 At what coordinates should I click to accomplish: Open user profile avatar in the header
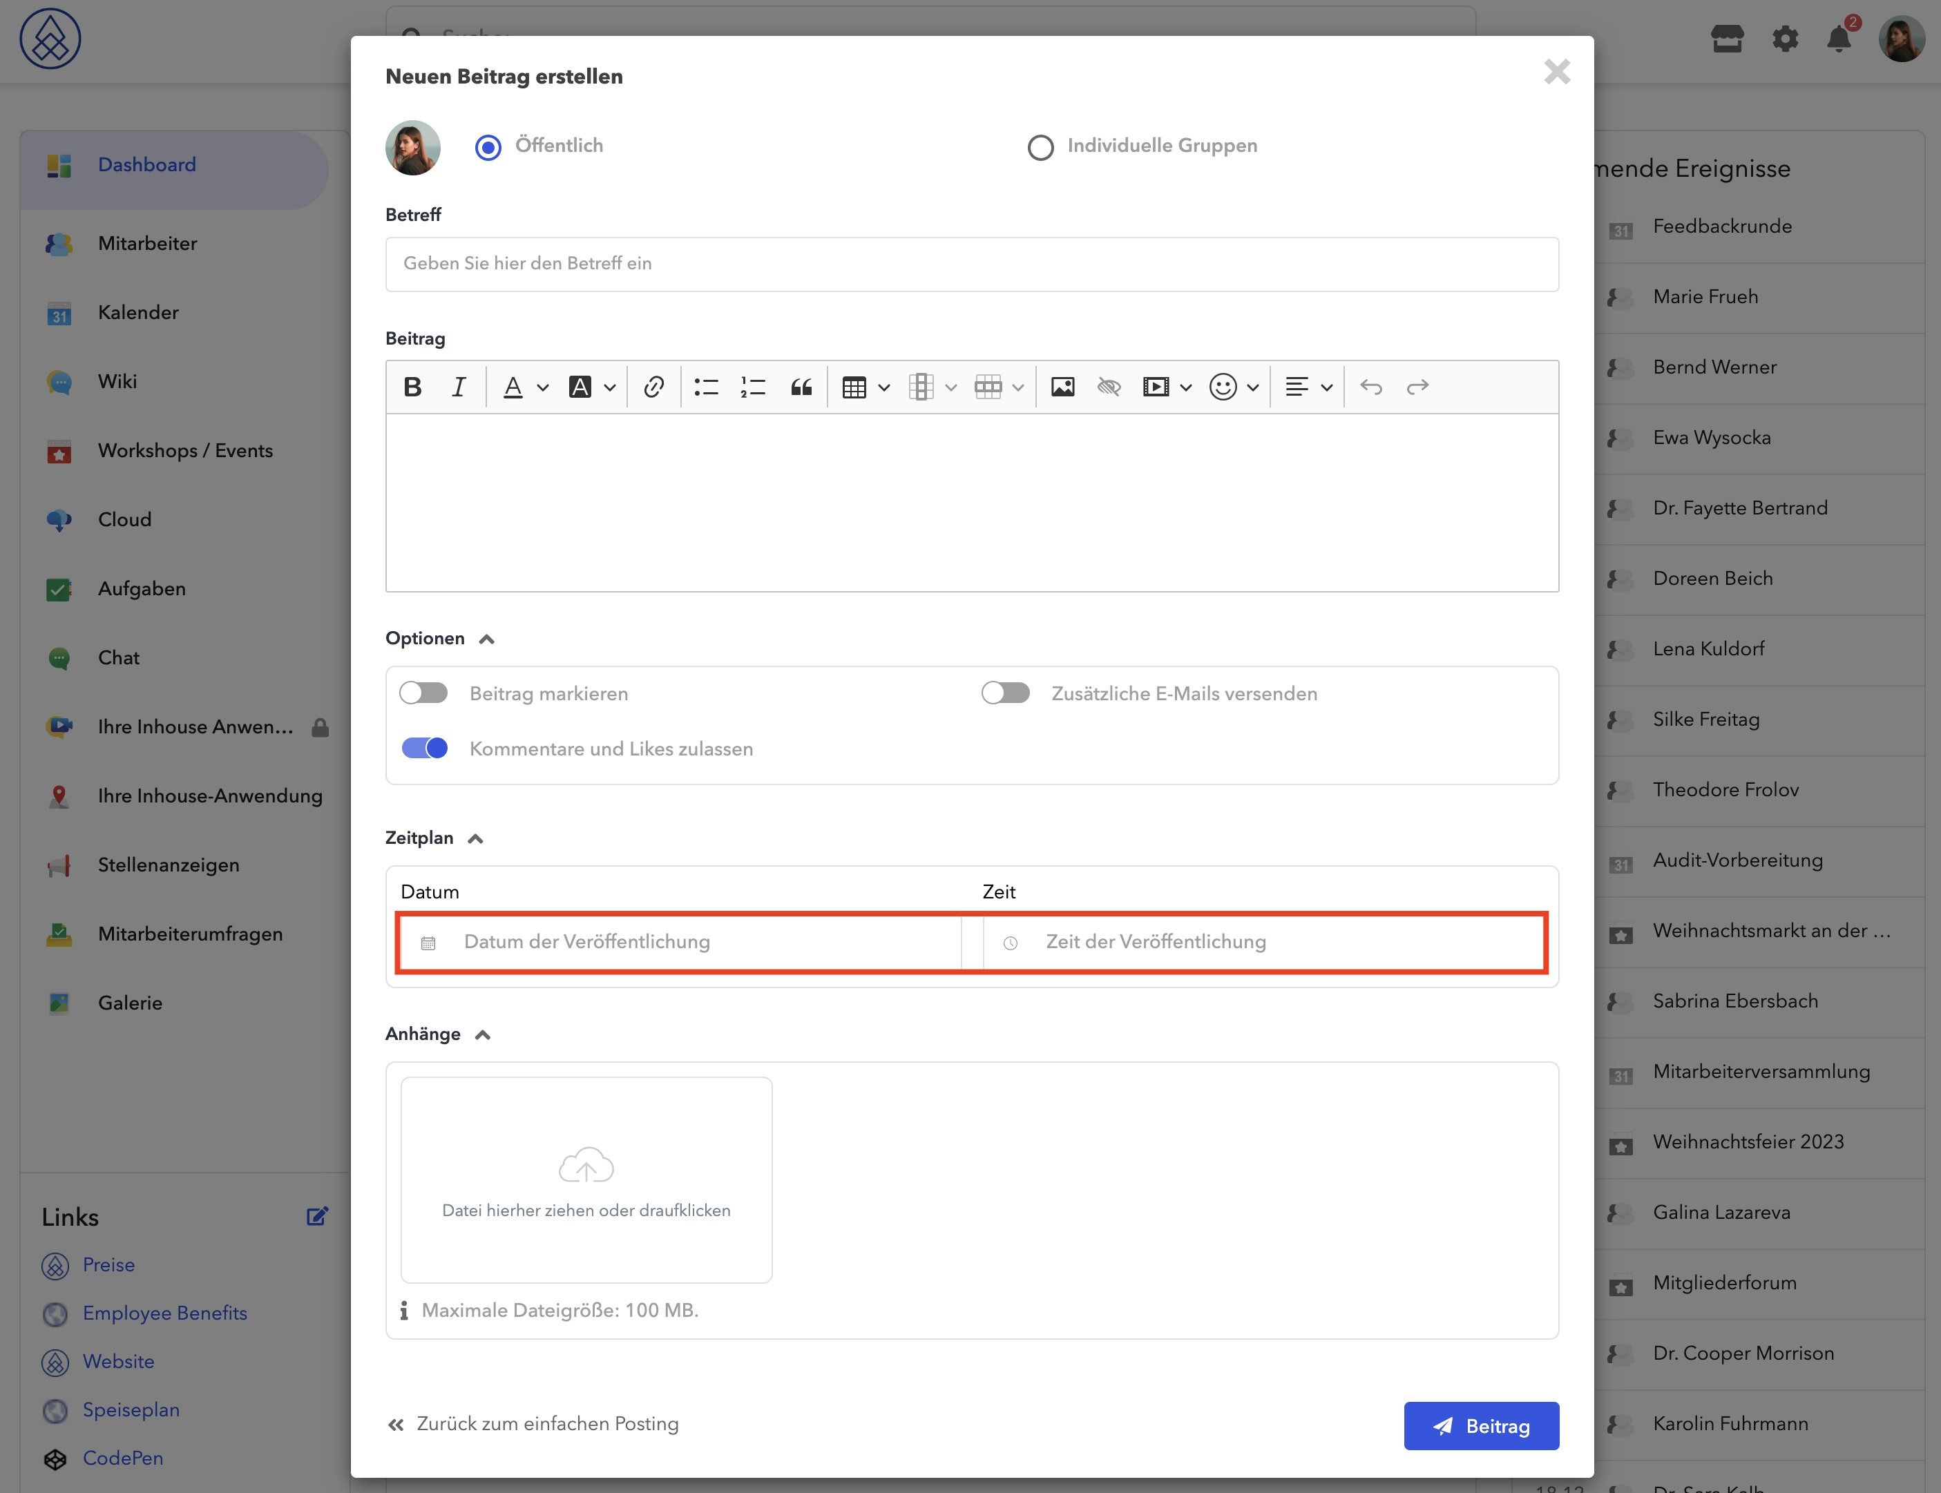1900,39
